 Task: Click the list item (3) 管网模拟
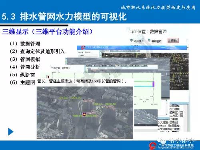(25, 59)
